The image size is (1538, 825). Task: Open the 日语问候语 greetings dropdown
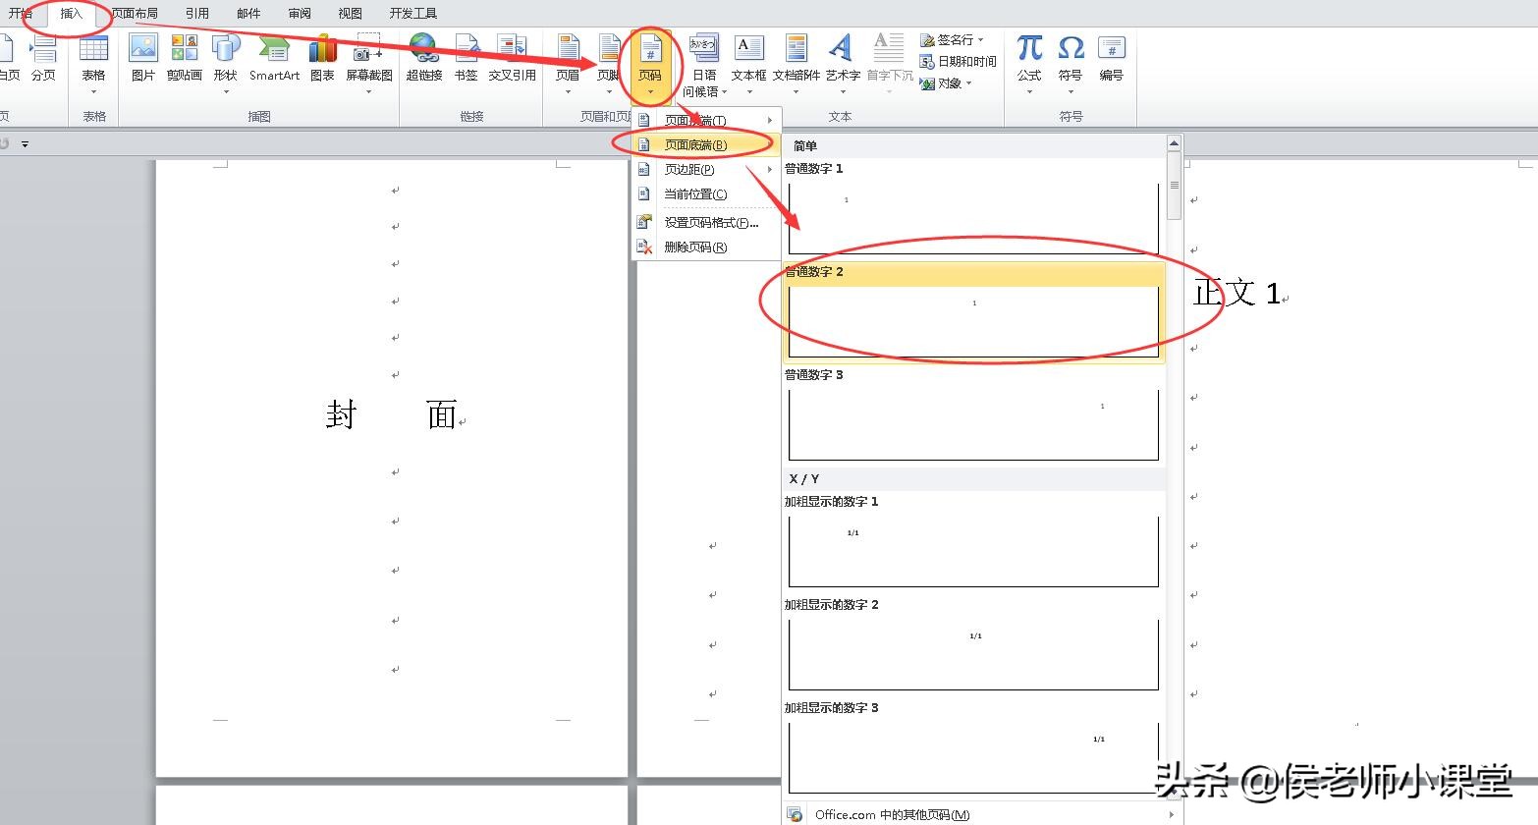[704, 65]
